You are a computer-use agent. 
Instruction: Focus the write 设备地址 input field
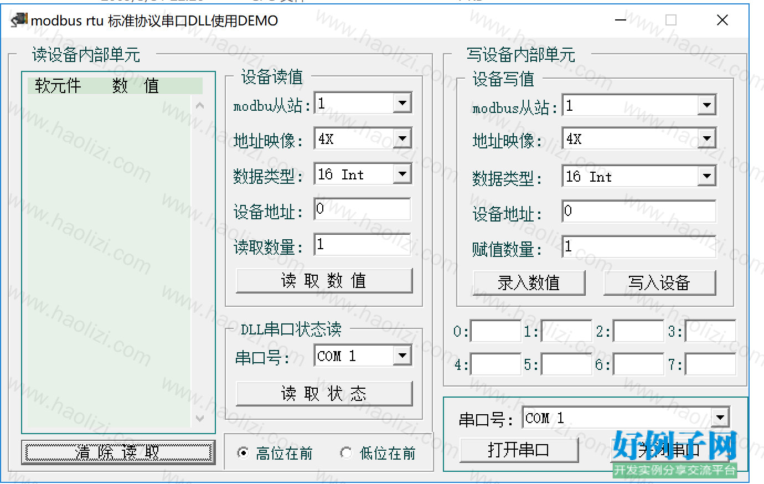click(639, 212)
